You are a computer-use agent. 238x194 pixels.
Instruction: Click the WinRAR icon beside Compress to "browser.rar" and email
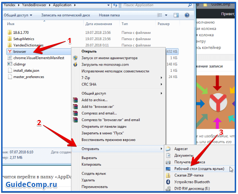[x=75, y=120]
